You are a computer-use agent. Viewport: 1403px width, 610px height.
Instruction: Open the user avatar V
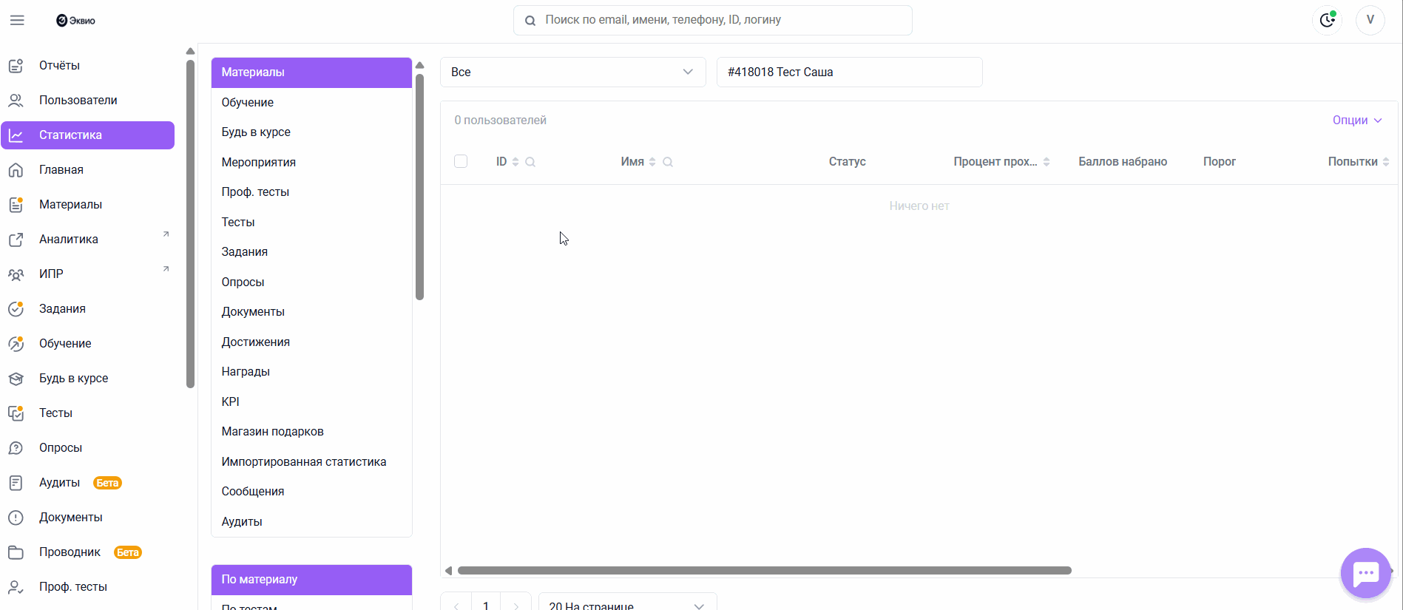[1370, 20]
